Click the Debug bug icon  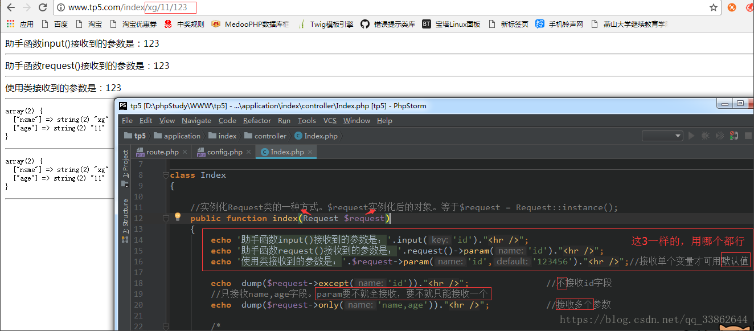pos(706,136)
